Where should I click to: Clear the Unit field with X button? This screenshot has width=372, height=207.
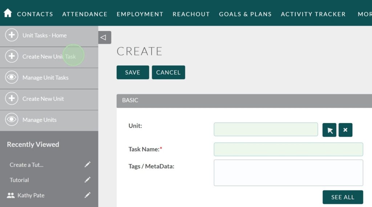pos(345,130)
